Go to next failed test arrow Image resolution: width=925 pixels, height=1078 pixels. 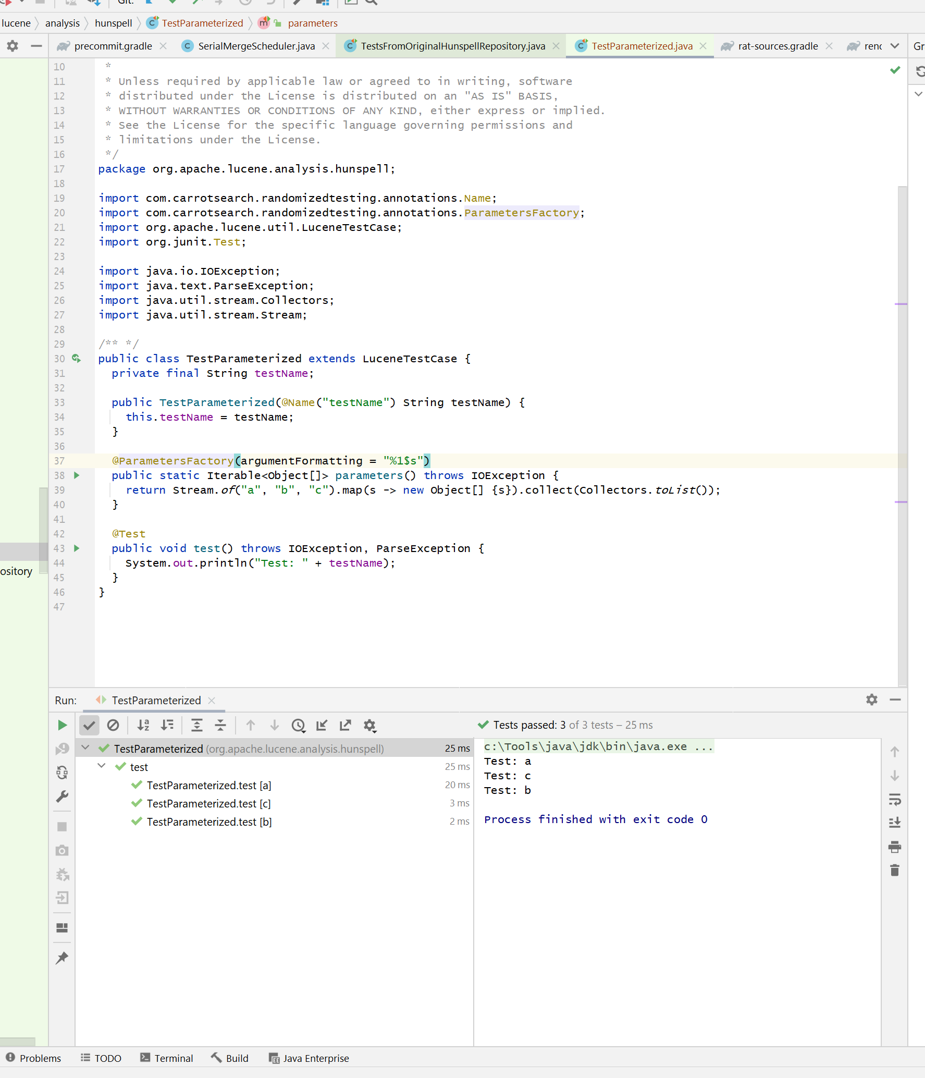point(275,725)
